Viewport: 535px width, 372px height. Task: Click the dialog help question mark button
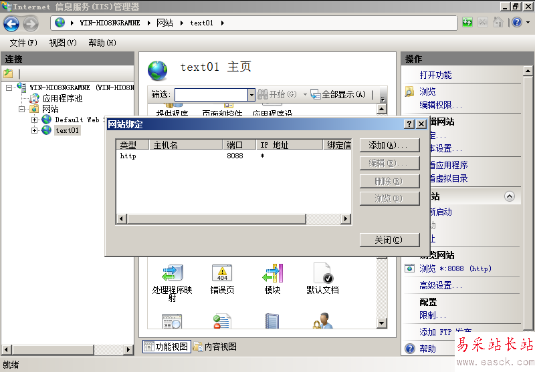click(409, 124)
